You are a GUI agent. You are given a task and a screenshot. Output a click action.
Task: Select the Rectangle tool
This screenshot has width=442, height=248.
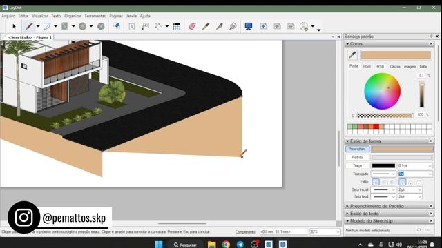pyautogui.click(x=64, y=26)
